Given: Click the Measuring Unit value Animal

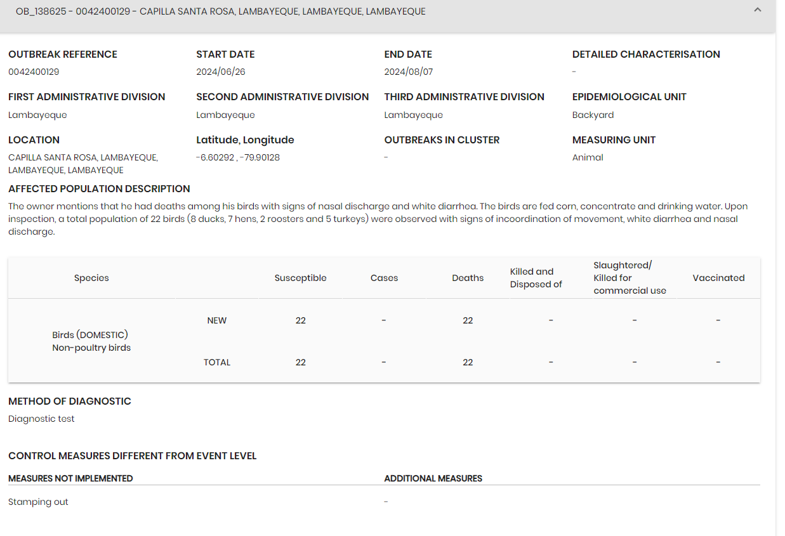Looking at the screenshot, I should click(x=588, y=157).
